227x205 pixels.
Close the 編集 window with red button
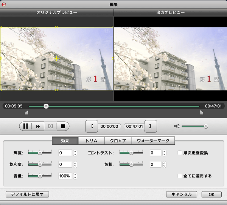click(x=4, y=5)
